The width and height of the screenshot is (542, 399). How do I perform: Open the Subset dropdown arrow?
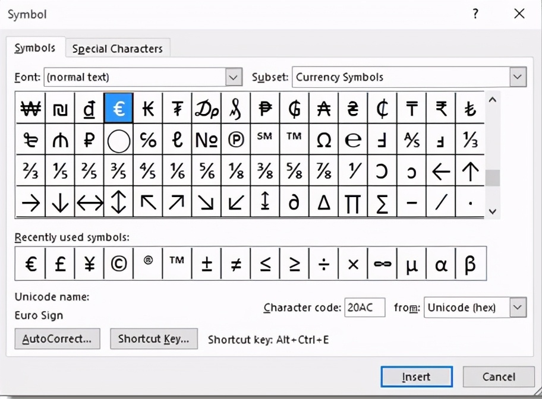518,77
